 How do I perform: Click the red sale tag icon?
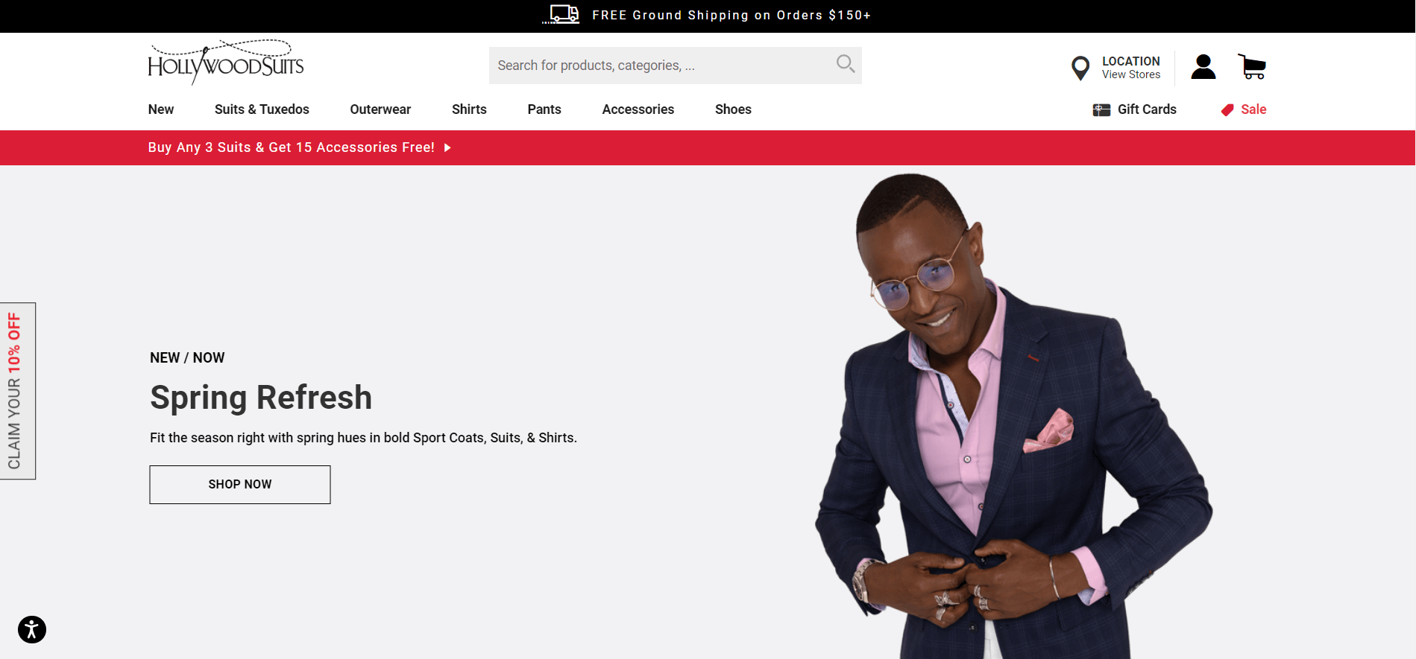click(x=1227, y=110)
